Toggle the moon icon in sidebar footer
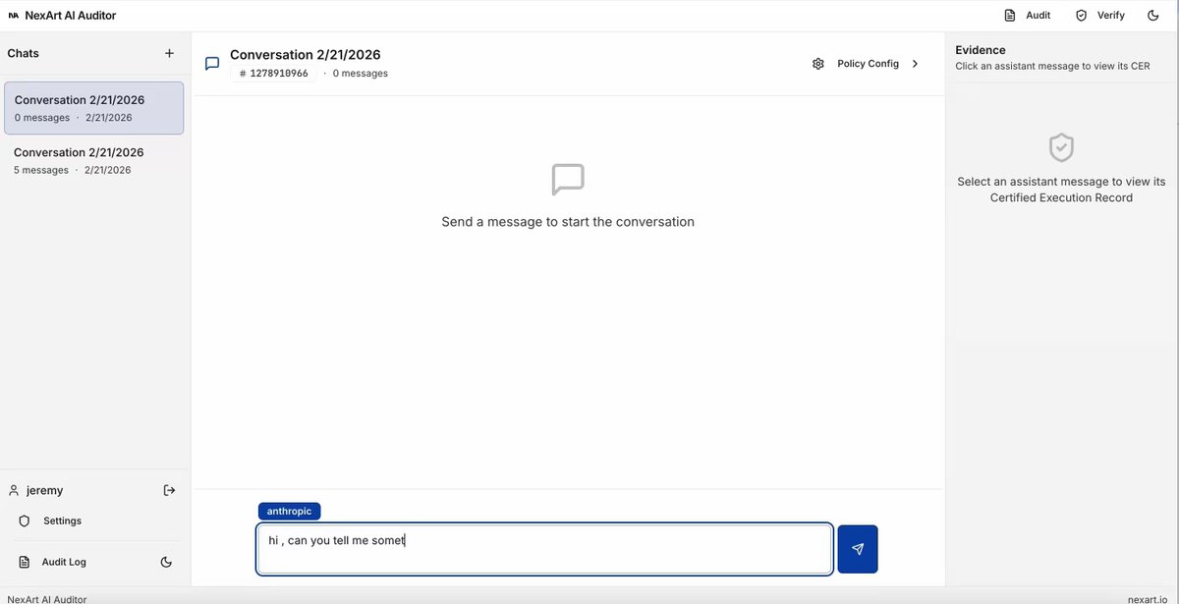This screenshot has width=1179, height=604. 166,562
